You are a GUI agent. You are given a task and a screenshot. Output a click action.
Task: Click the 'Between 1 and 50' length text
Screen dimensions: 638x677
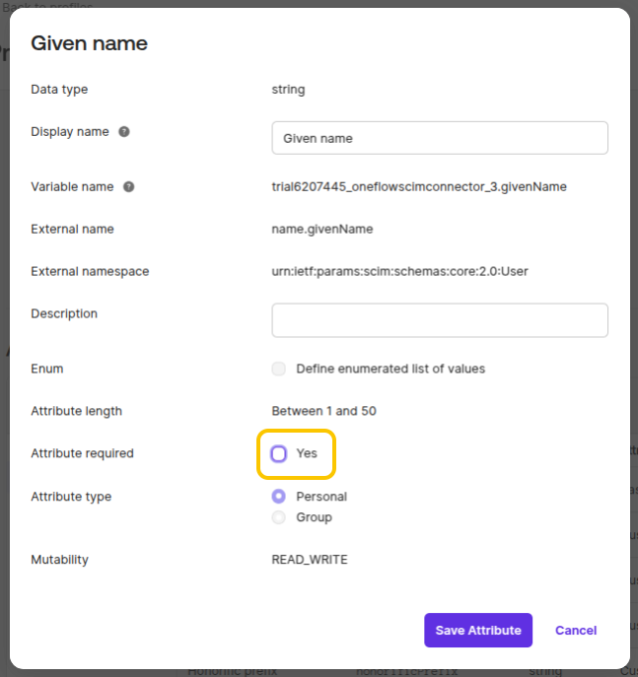(324, 411)
